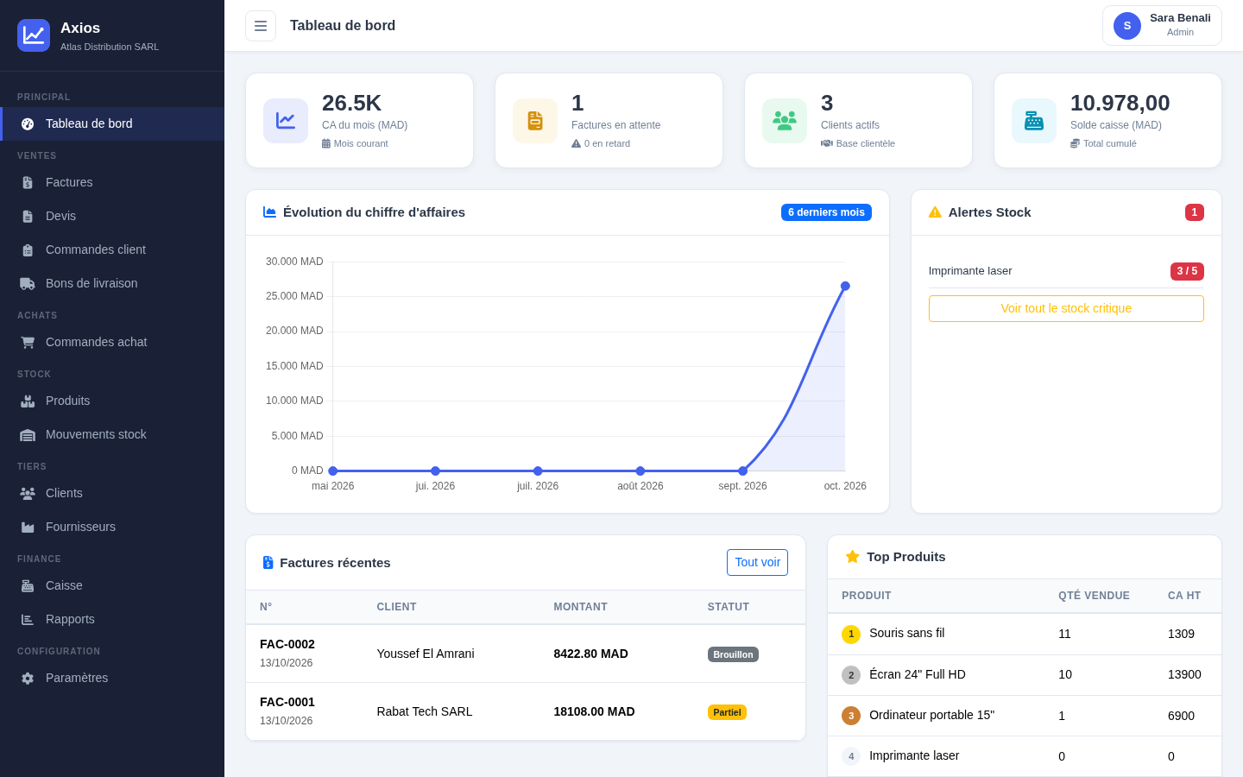1243x777 pixels.
Task: Click the oct. 2026 data point on chart
Action: (845, 286)
